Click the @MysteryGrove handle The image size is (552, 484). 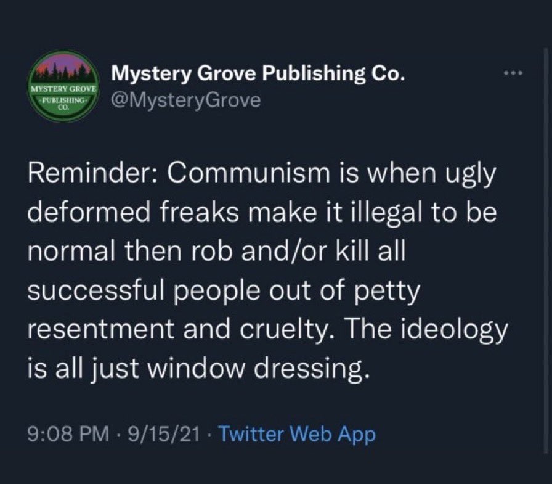[x=186, y=100]
